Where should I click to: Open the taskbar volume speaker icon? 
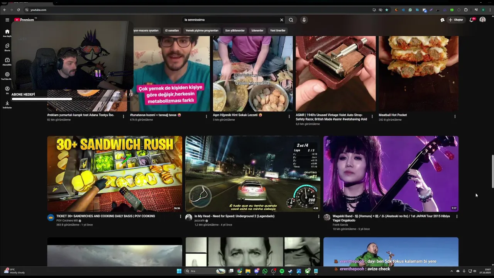474,271
